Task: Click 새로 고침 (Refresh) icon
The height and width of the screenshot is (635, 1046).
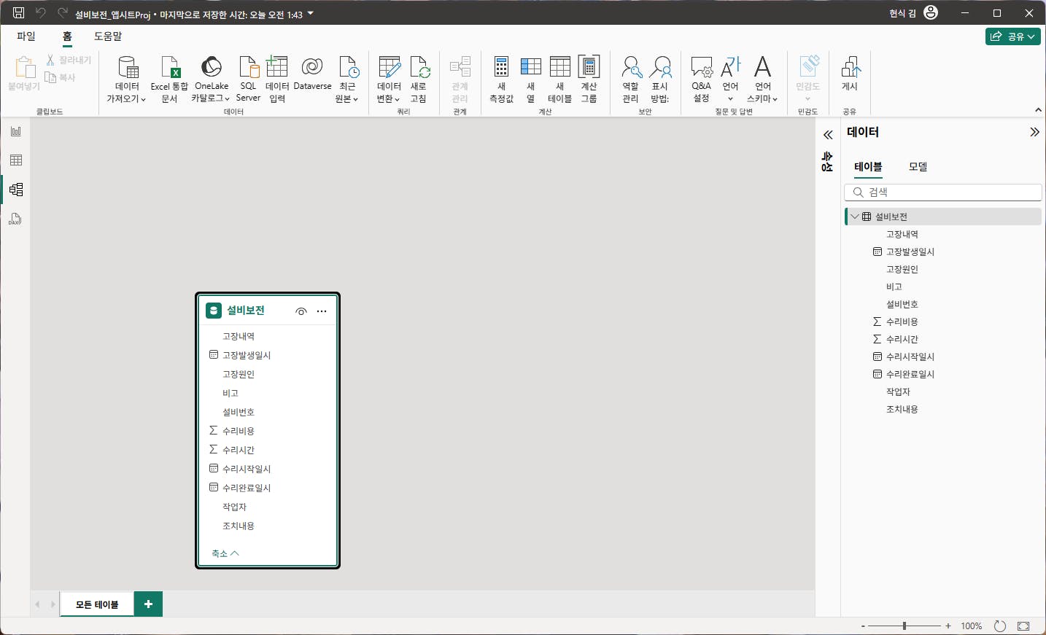Action: (x=419, y=79)
